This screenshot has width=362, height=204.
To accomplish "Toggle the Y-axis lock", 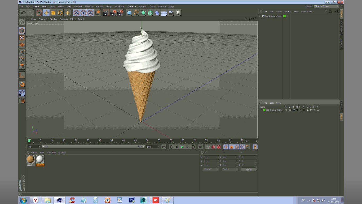I will coord(83,12).
